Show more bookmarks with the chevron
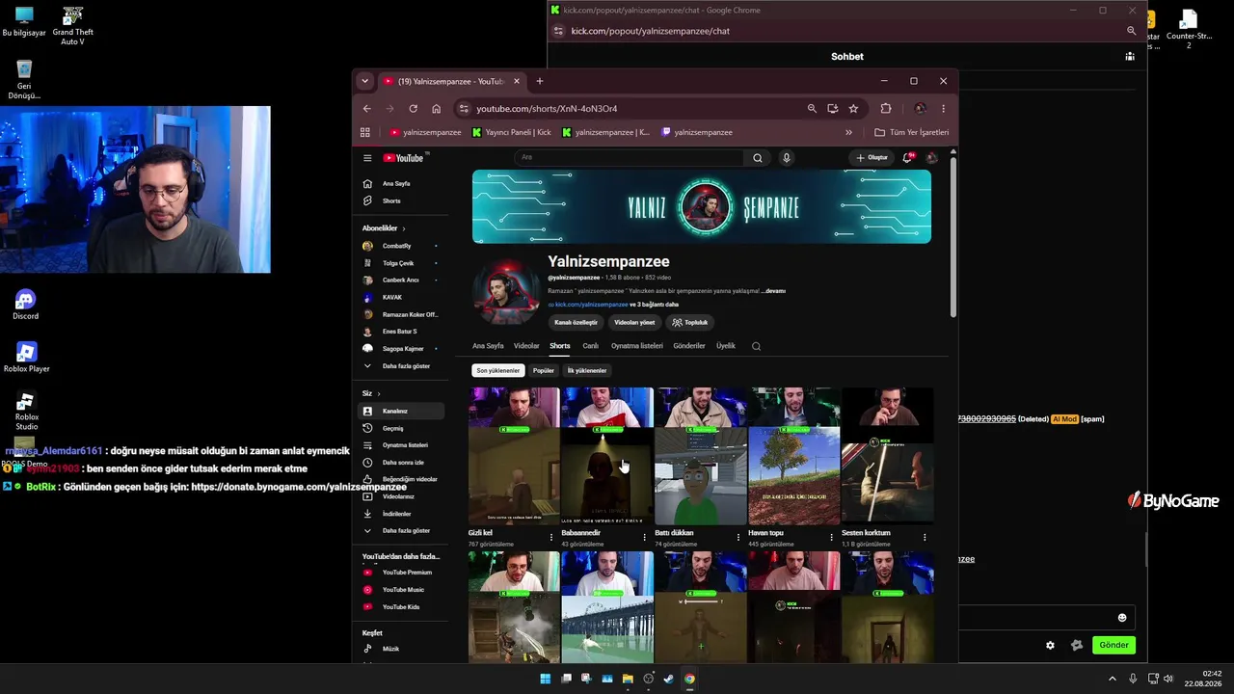Screen dimensions: 1234x694 point(848,132)
